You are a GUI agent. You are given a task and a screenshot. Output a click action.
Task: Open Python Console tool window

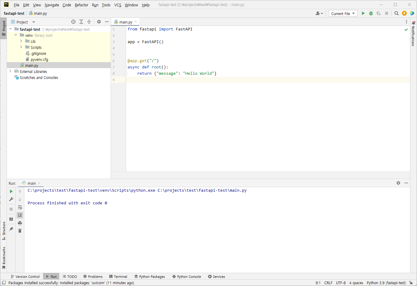(187, 276)
